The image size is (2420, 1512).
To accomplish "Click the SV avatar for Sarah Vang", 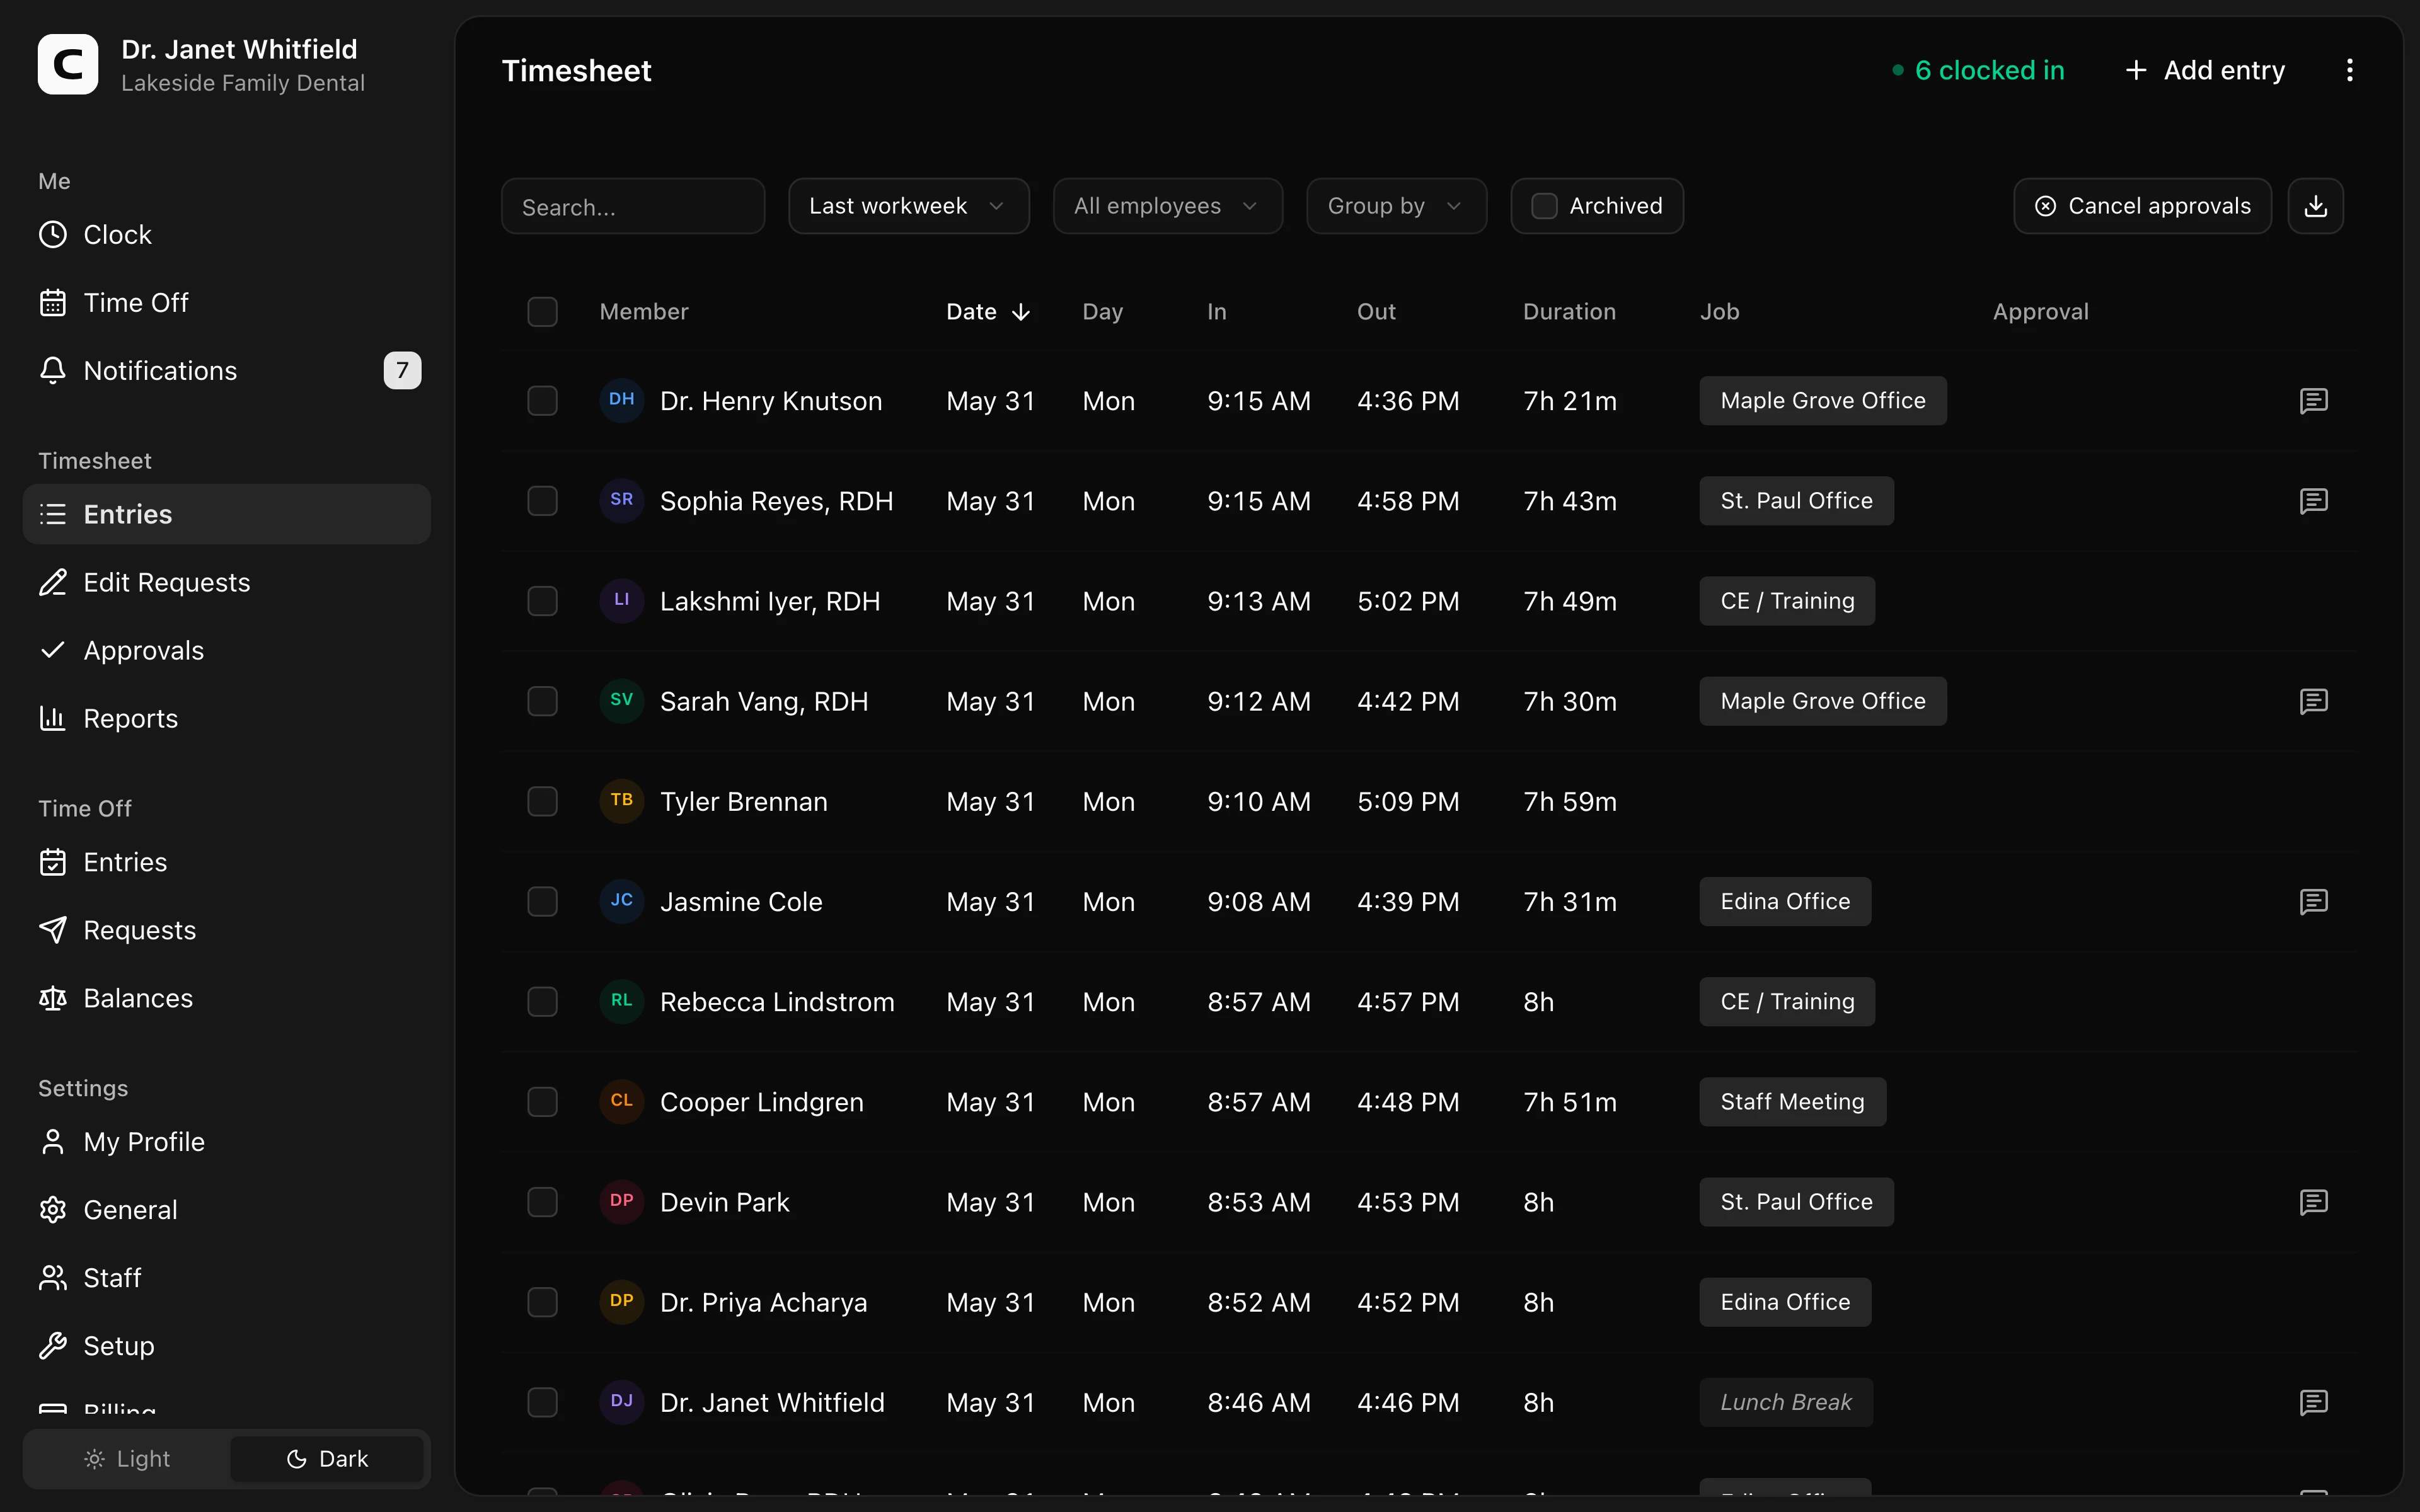I will [621, 700].
